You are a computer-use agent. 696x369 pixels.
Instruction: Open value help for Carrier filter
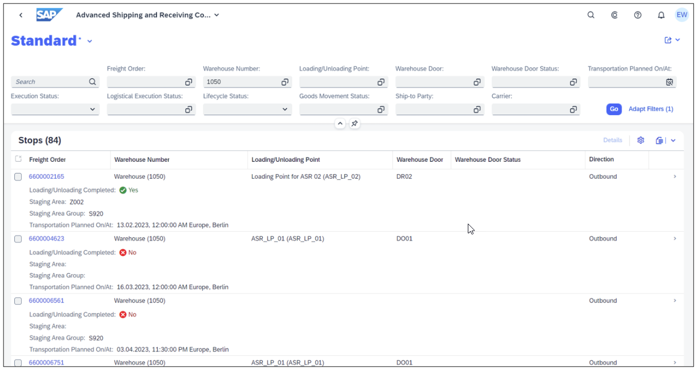573,110
